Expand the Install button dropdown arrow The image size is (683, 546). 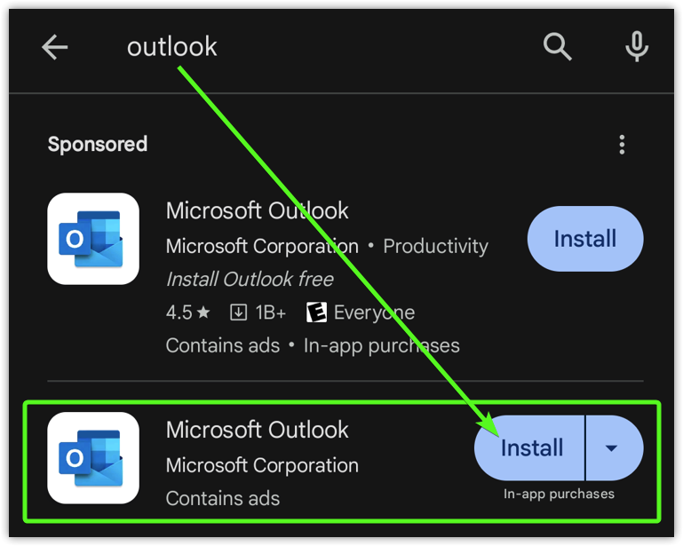point(614,448)
